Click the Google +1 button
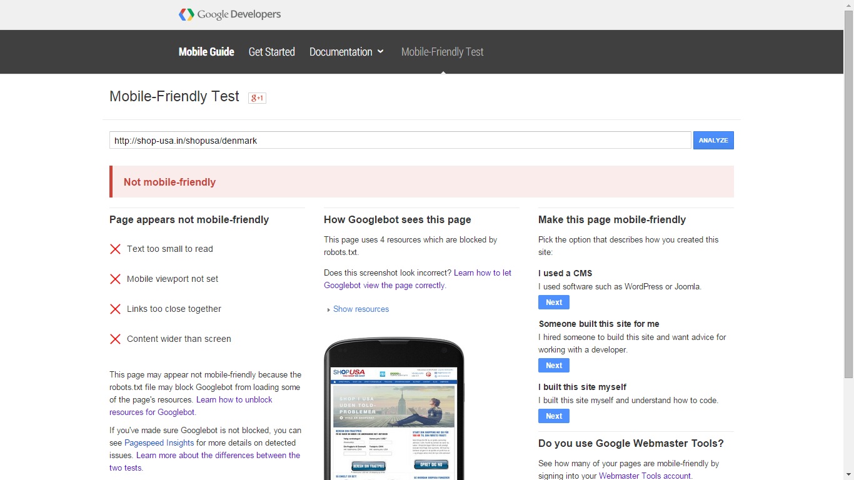The image size is (854, 480). (x=257, y=97)
